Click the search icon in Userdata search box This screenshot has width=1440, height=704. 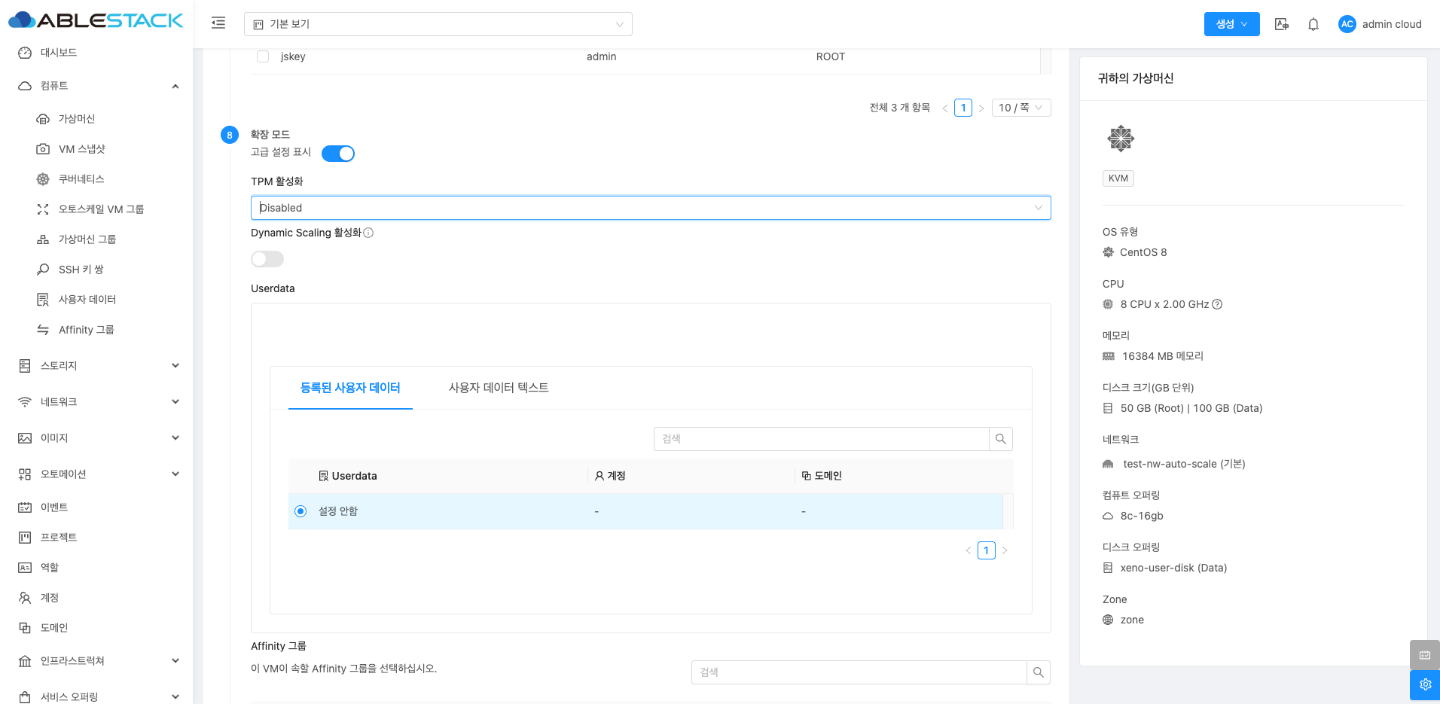1000,439
